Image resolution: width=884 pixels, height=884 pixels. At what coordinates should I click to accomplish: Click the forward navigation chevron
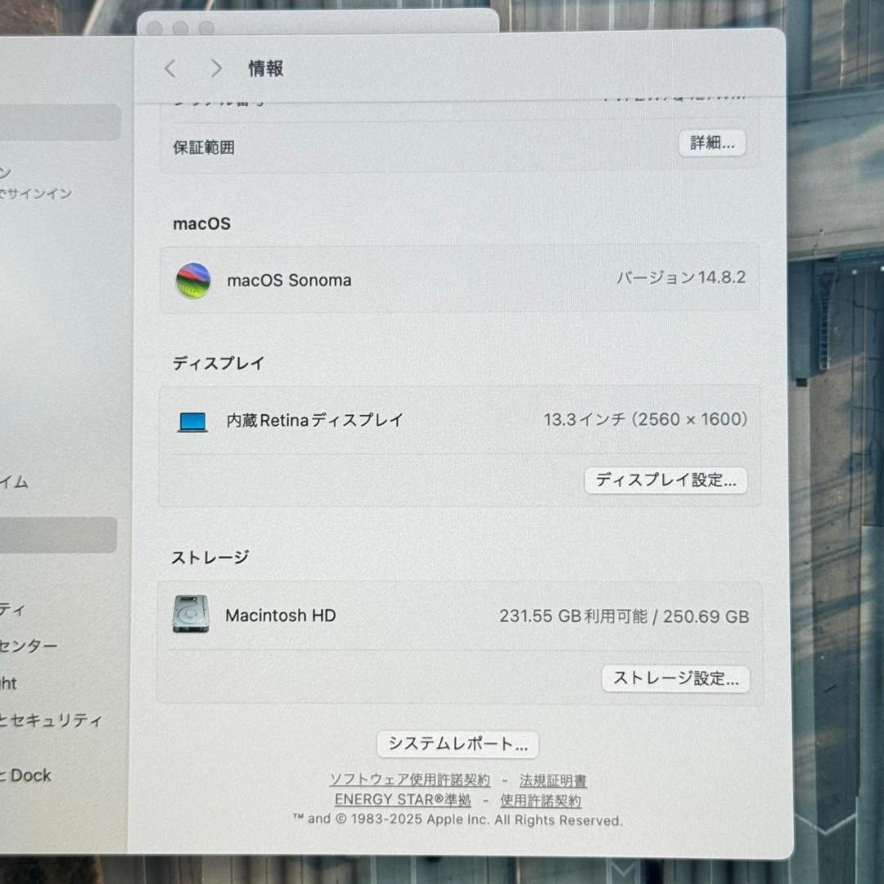click(216, 69)
